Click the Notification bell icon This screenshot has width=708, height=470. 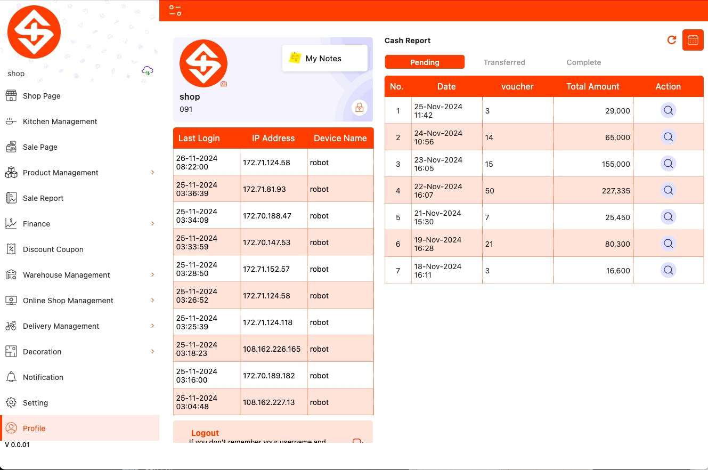point(11,377)
